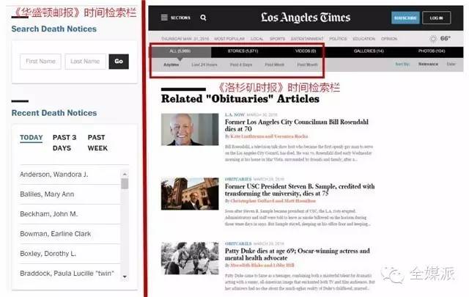
Task: Open MOST POPULAR in the navigation bar
Action: point(229,39)
